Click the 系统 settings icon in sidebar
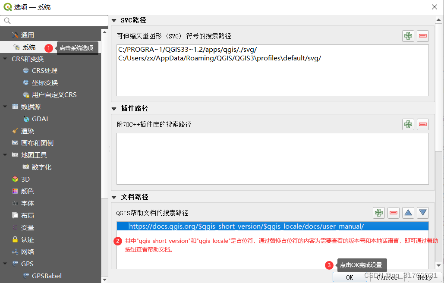The height and width of the screenshot is (283, 444). (17, 47)
